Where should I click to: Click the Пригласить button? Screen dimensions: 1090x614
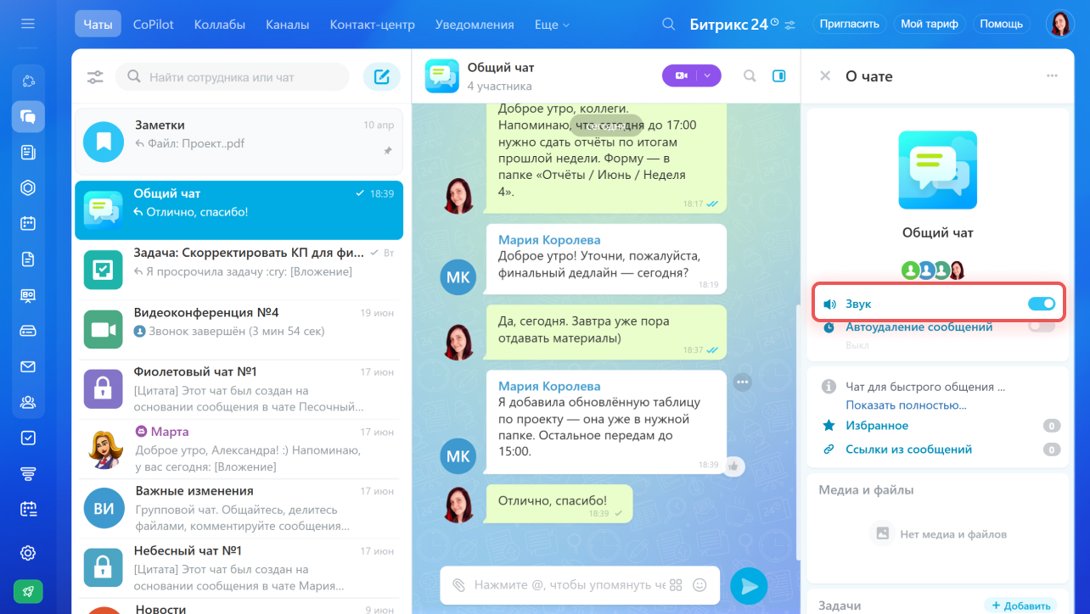click(x=849, y=24)
